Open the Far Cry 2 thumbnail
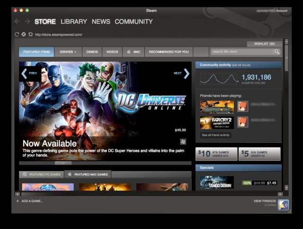This screenshot has height=229, width=303. tap(217, 123)
